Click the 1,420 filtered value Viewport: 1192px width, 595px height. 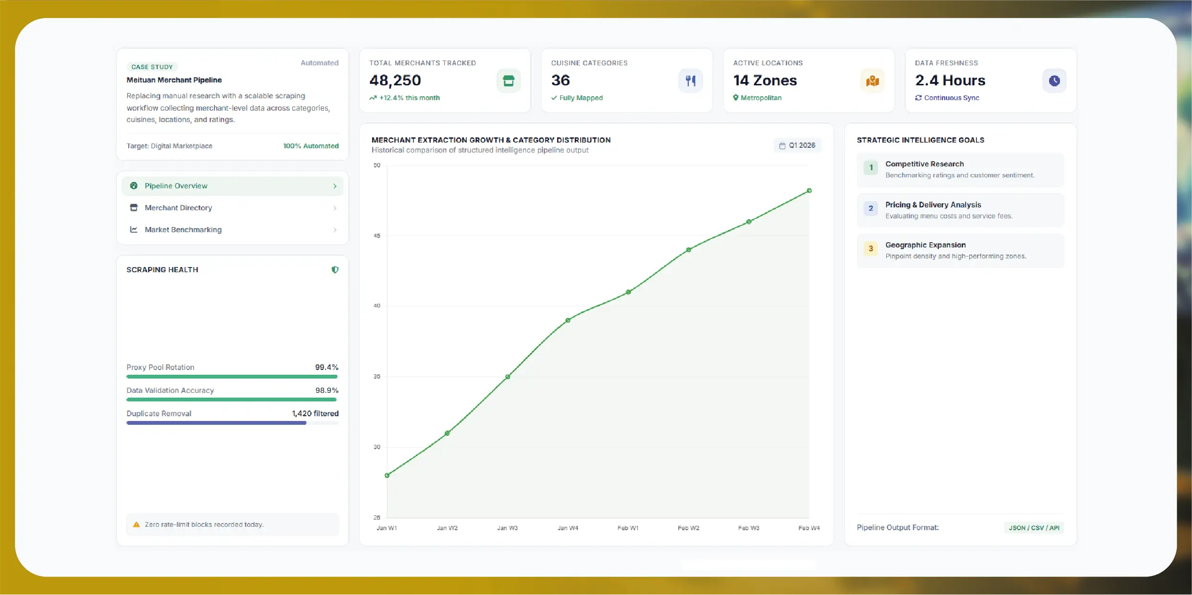[x=315, y=413]
